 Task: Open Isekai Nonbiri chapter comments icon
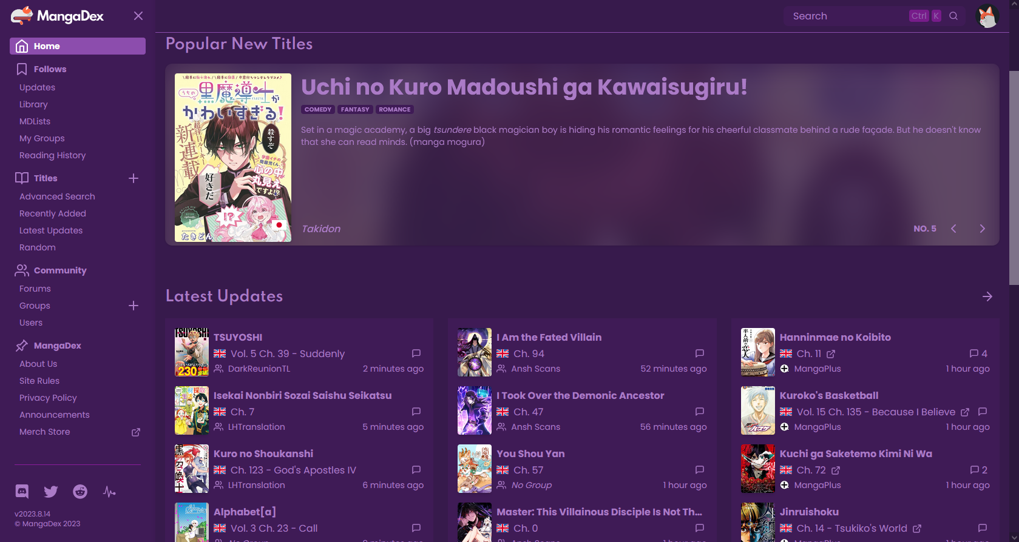416,411
